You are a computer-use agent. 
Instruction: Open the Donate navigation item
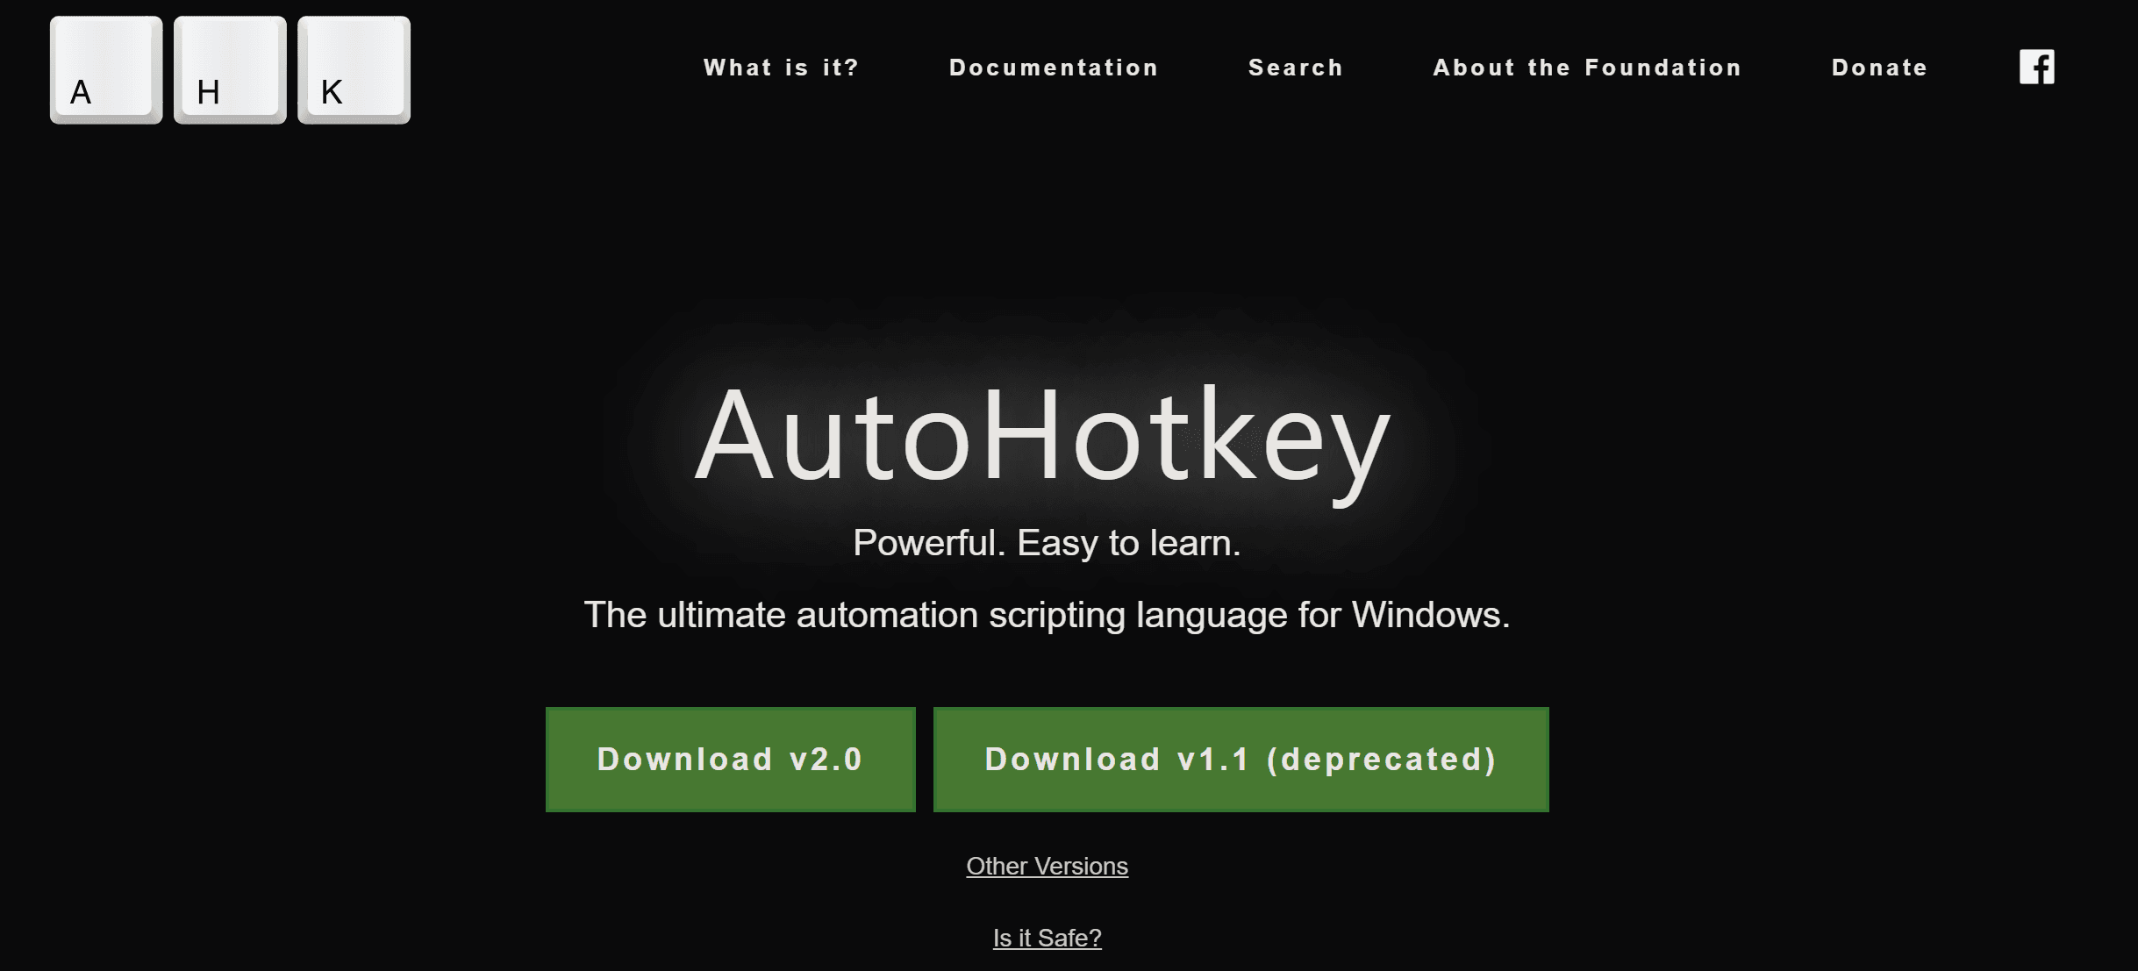[1879, 68]
